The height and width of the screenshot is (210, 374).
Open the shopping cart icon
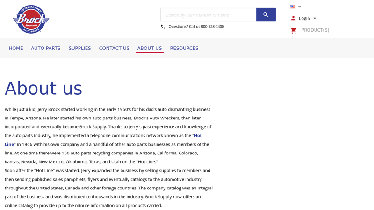pyautogui.click(x=294, y=30)
